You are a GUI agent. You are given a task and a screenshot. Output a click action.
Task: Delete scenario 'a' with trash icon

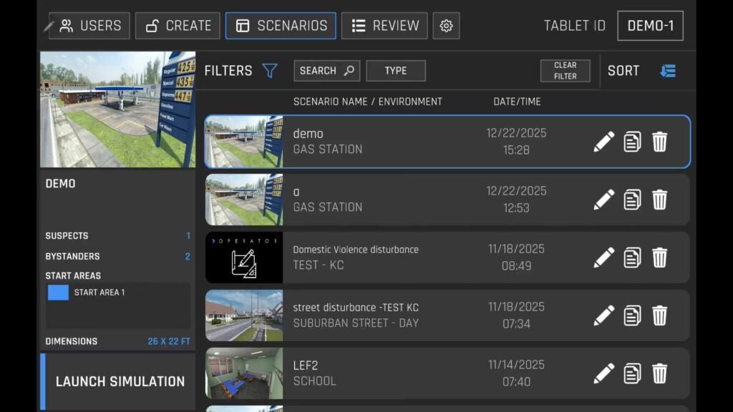[659, 200]
